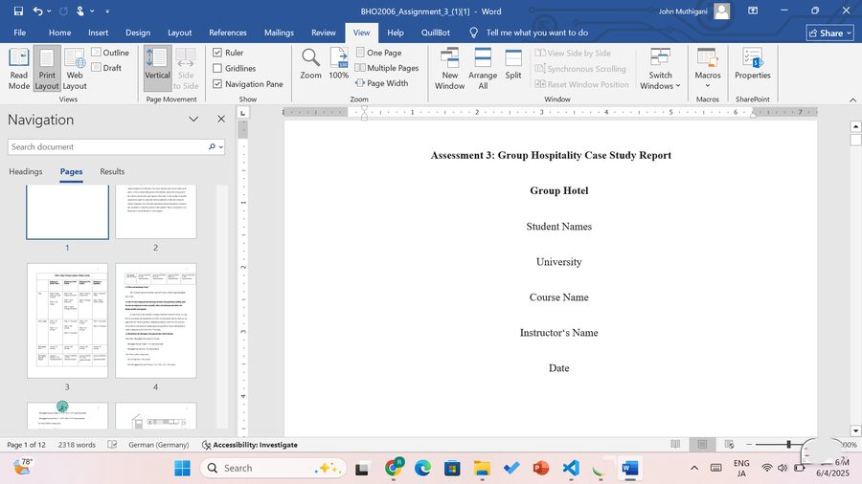Show Multiple Pages zoom
The height and width of the screenshot is (484, 862).
click(x=387, y=68)
